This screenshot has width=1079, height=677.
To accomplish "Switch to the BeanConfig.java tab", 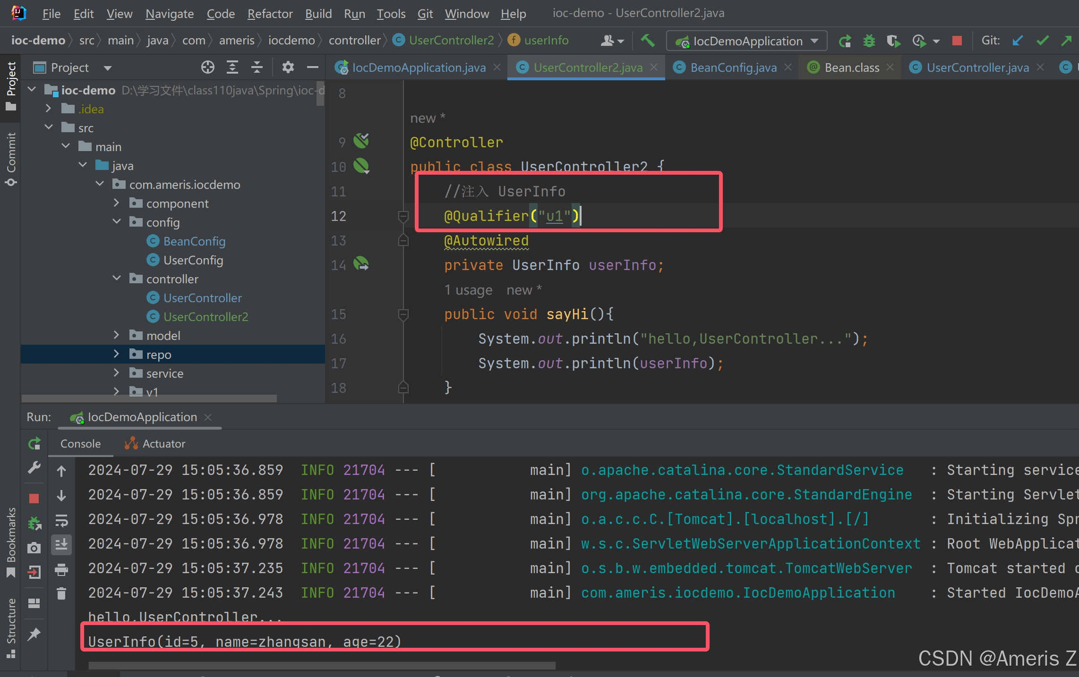I will pyautogui.click(x=733, y=68).
